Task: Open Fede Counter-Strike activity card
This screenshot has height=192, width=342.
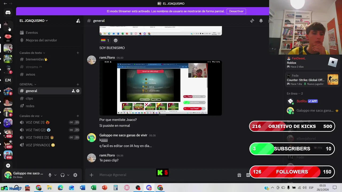Action: [312, 80]
